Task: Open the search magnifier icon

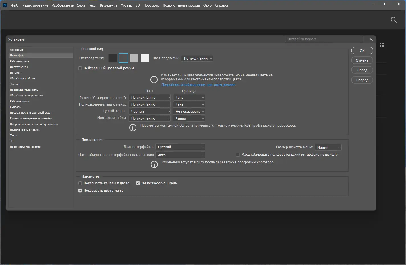Action: [394, 20]
